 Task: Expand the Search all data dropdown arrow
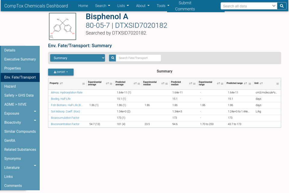[x=274, y=6]
